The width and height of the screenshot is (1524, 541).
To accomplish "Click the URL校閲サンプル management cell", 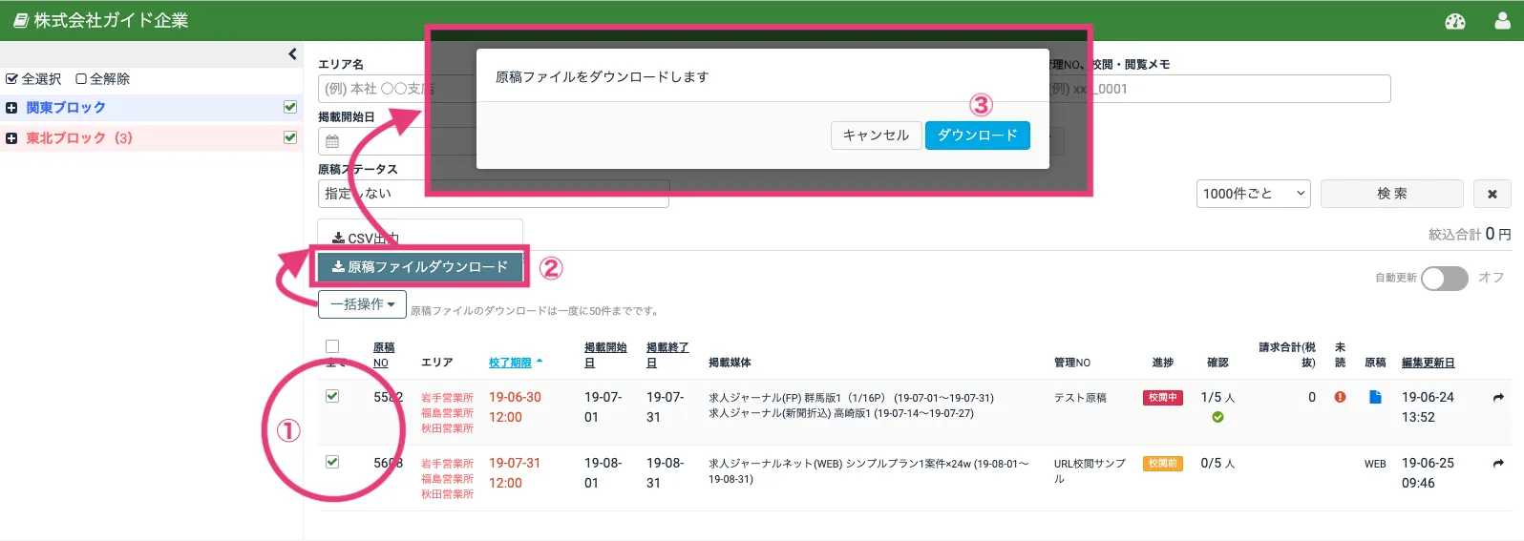I will tap(1090, 471).
